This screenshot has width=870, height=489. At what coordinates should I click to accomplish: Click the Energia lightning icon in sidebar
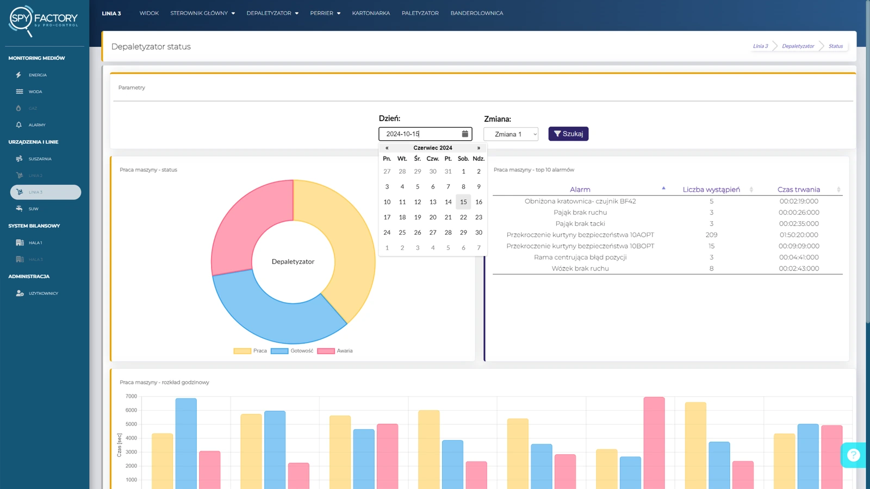click(19, 75)
